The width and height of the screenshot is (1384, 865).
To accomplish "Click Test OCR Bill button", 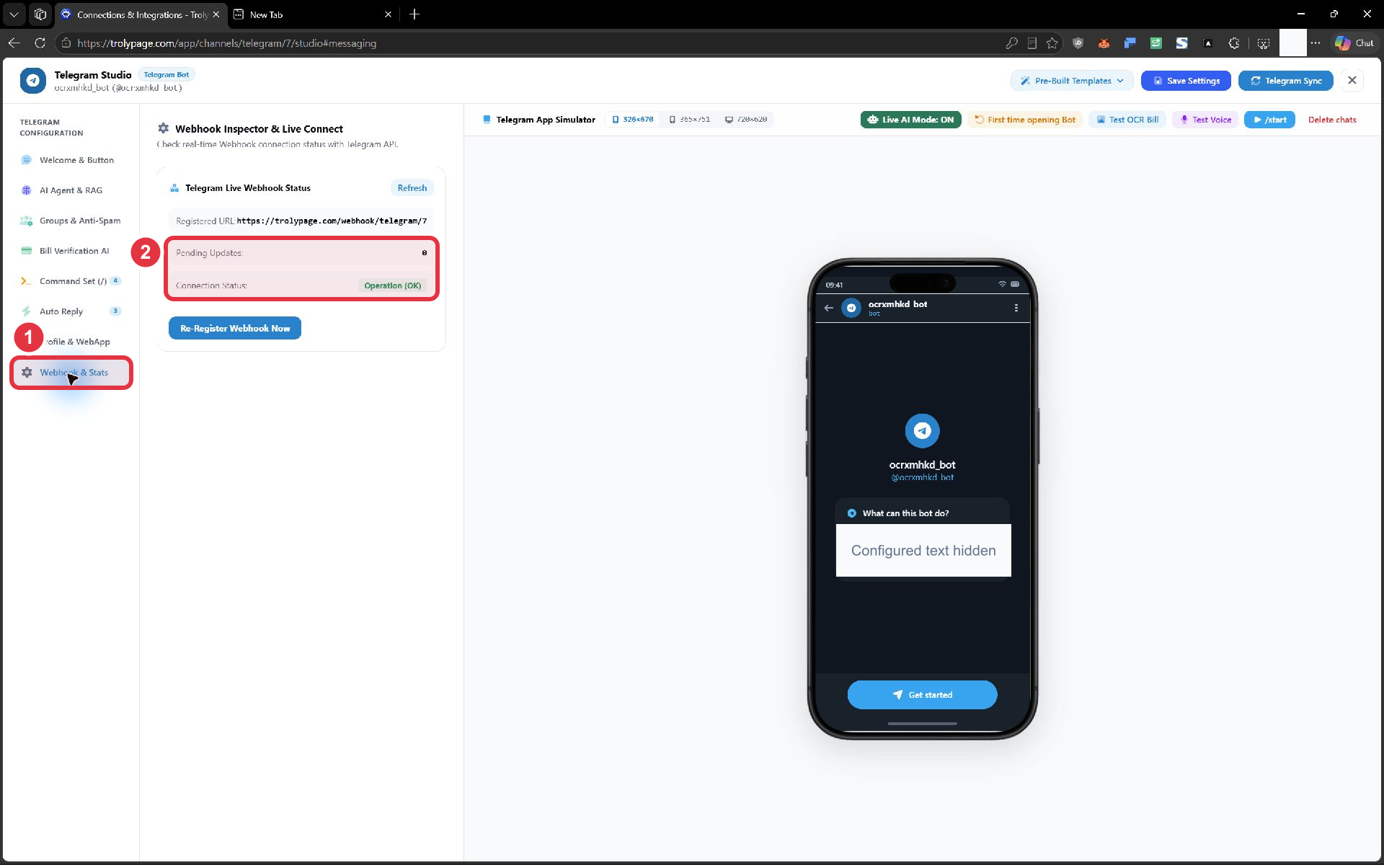I will (1127, 120).
